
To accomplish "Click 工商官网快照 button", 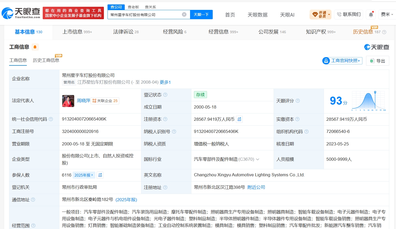I will (x=342, y=61).
